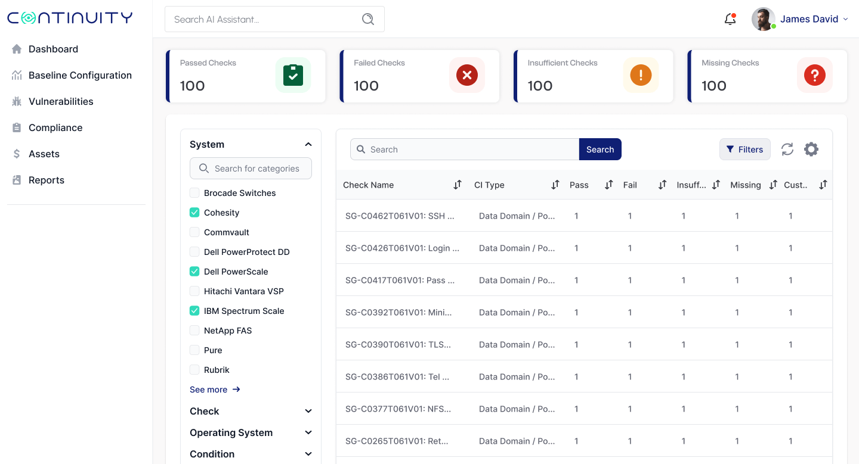Click the notification bell icon
Screen dimensions: 859x464
pos(730,19)
